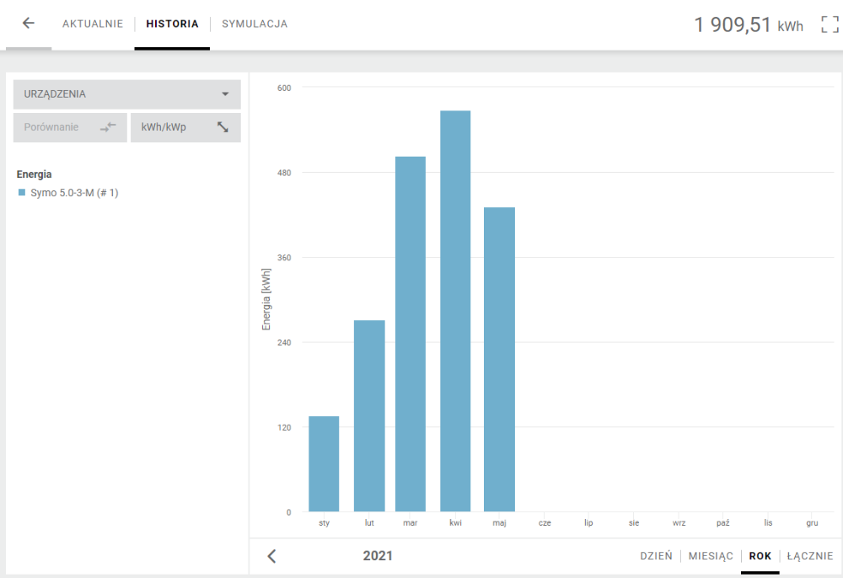The width and height of the screenshot is (843, 578).
Task: Select the HISTORIA tab
Action: click(x=172, y=24)
